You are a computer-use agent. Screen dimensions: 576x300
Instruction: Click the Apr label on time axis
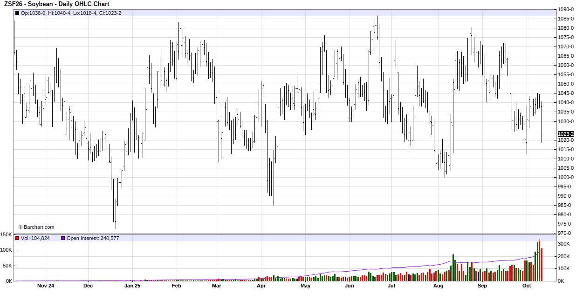[261, 286]
